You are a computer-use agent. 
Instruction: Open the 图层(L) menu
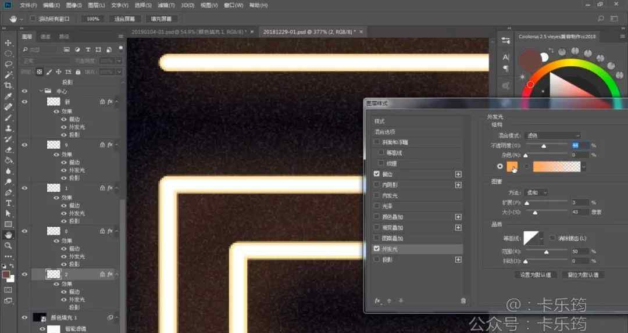[96, 5]
